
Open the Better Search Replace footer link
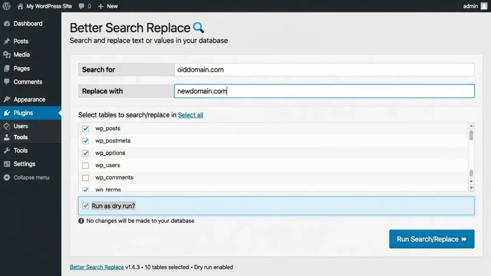97,267
